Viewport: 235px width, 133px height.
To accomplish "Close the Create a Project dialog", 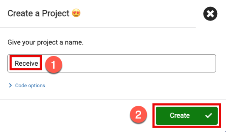I will pos(210,14).
